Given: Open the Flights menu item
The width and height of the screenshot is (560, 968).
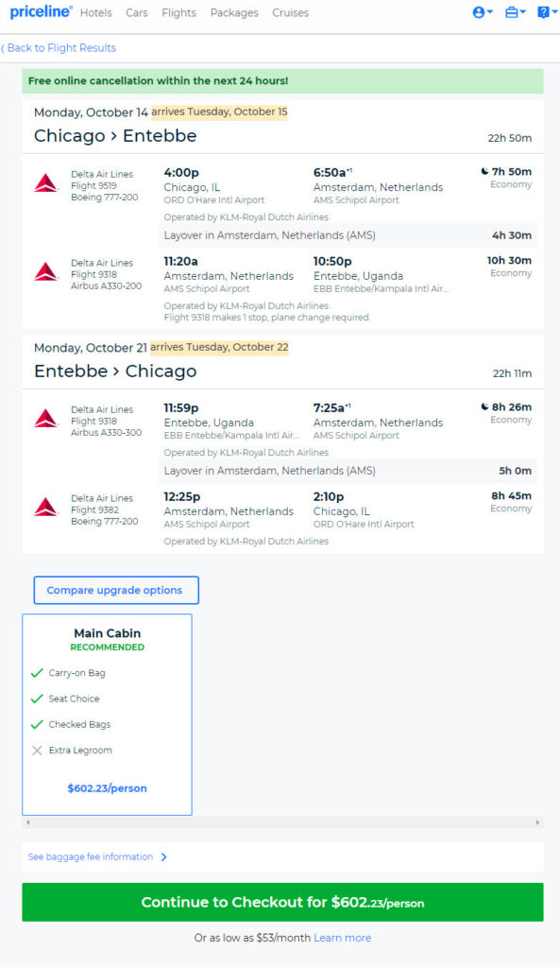Looking at the screenshot, I should [178, 13].
